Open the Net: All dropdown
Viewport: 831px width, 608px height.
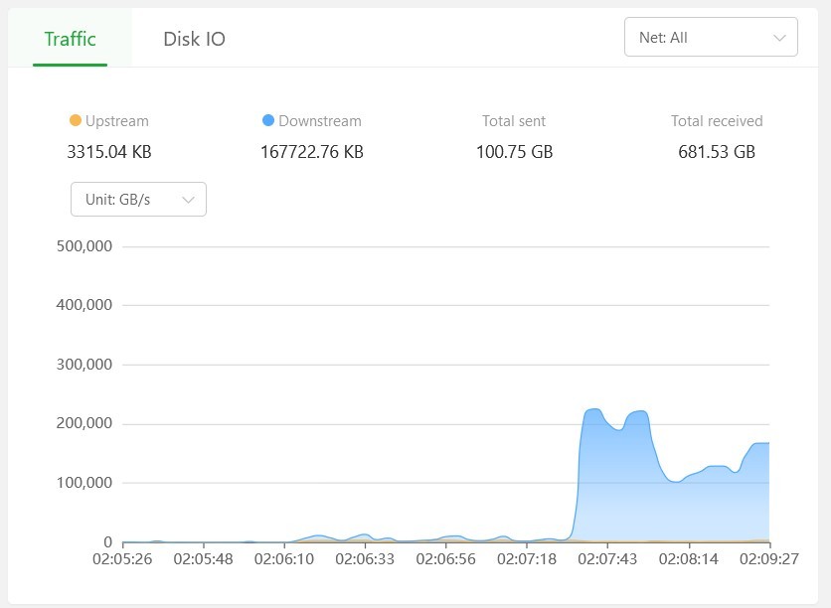pos(710,38)
